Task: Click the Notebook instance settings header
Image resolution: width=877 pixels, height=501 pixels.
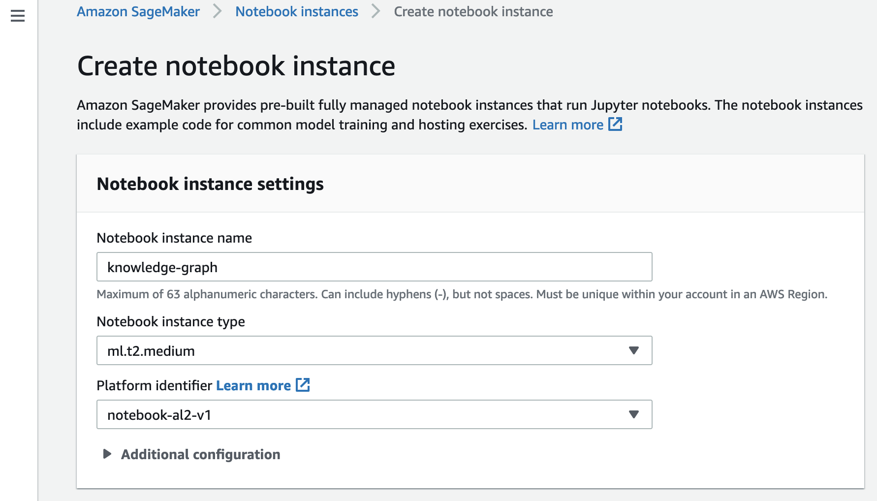Action: click(x=210, y=184)
